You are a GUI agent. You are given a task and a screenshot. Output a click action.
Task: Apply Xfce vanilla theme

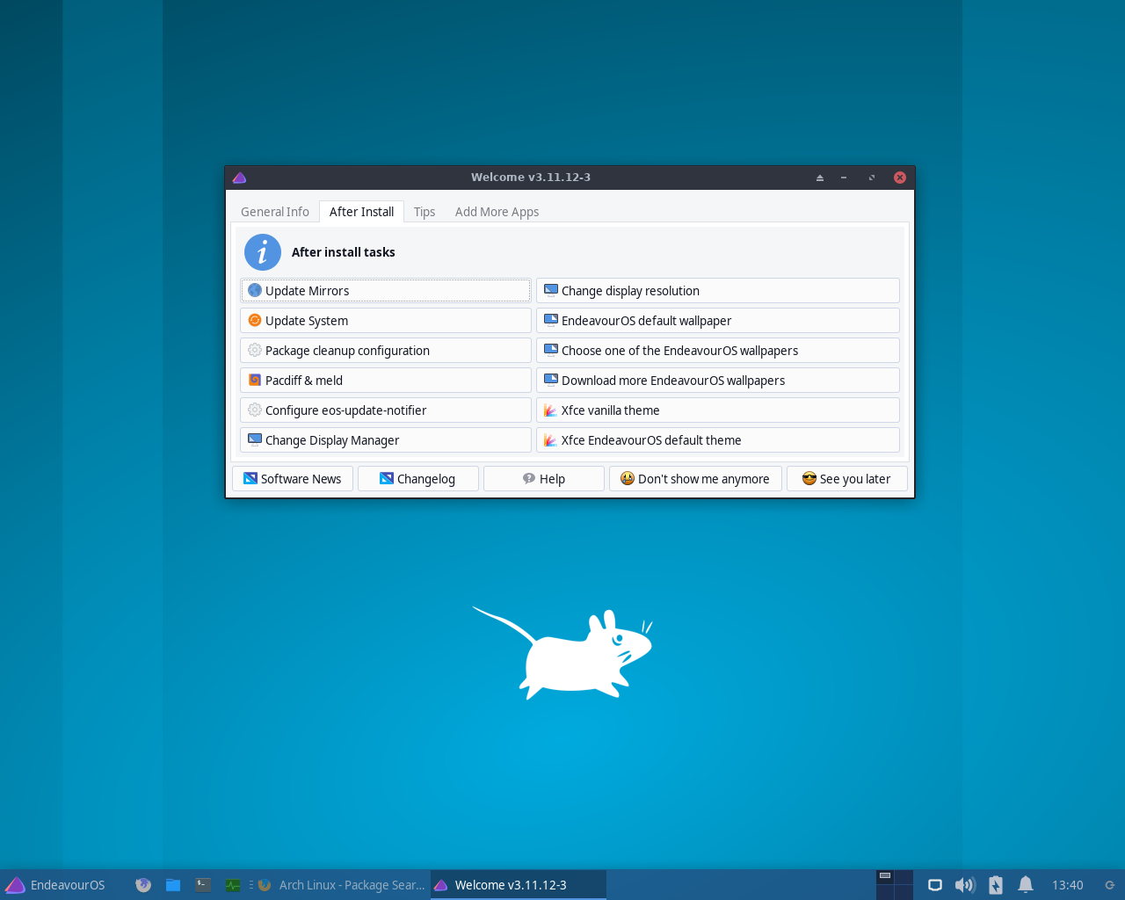point(718,410)
